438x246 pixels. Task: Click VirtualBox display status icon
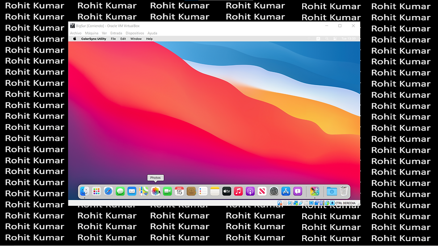click(x=311, y=203)
